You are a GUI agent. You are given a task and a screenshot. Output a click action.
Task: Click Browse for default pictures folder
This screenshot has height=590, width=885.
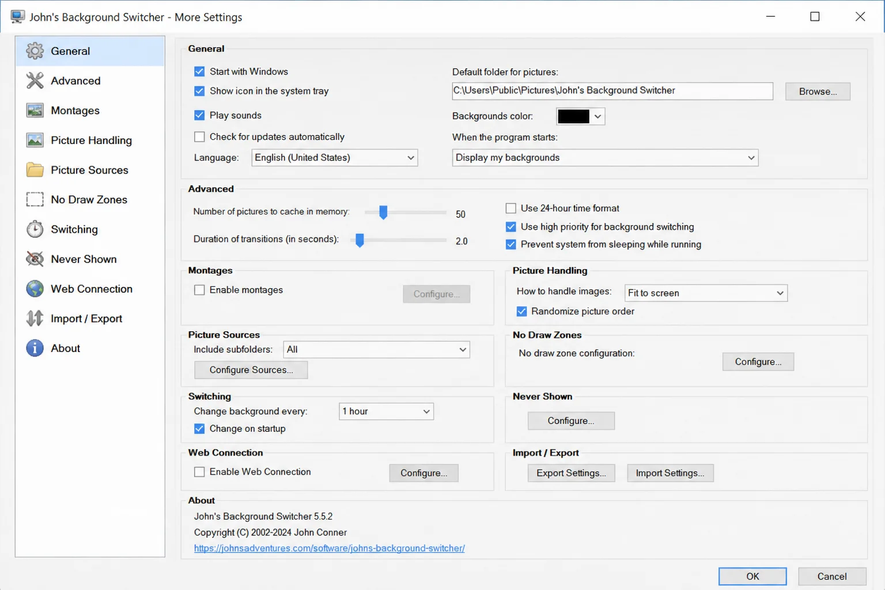tap(818, 91)
